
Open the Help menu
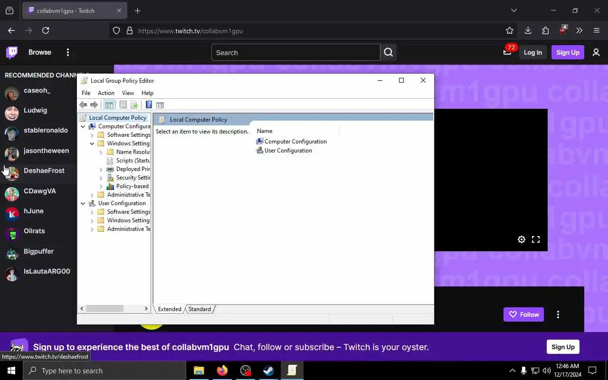coord(147,93)
